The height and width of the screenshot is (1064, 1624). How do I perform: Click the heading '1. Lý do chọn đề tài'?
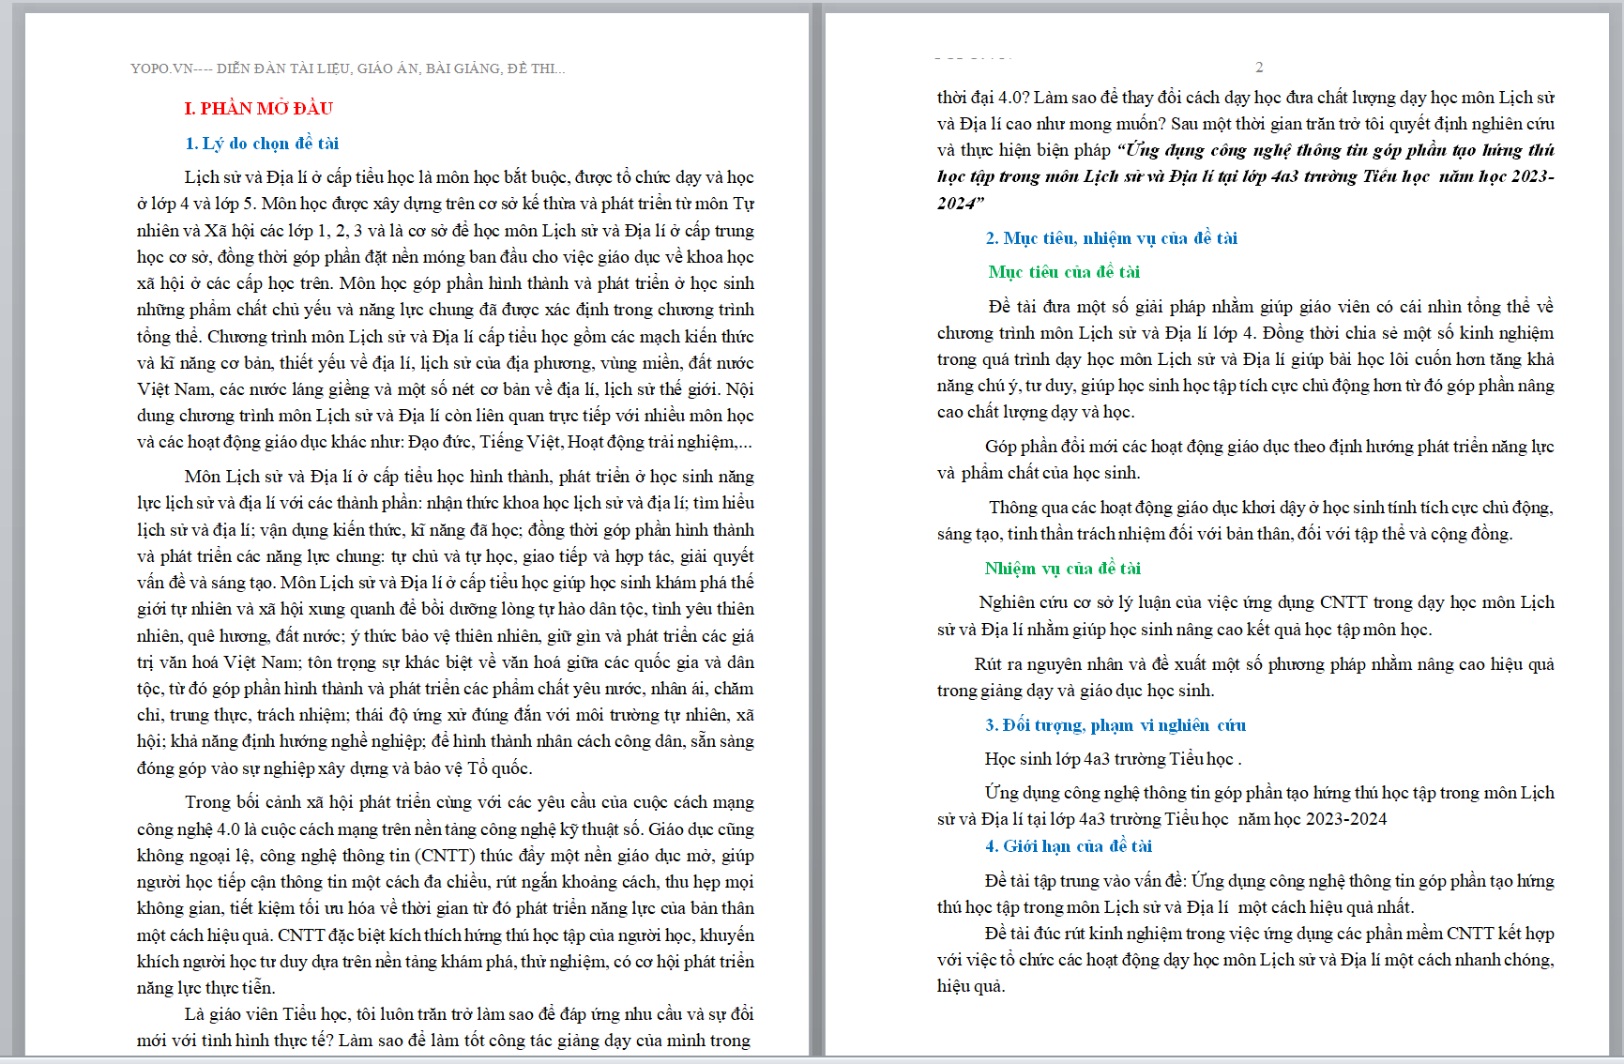(262, 144)
